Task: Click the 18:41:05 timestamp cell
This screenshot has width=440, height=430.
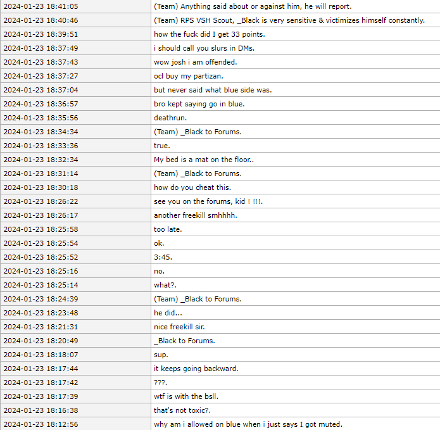Action: click(41, 6)
